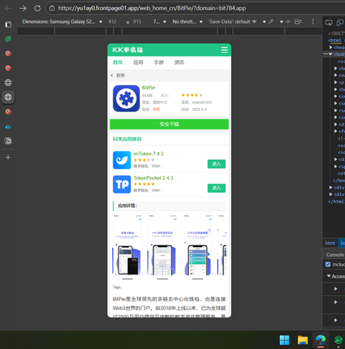Open the tab actions menu icon in sidebar

tap(8, 24)
